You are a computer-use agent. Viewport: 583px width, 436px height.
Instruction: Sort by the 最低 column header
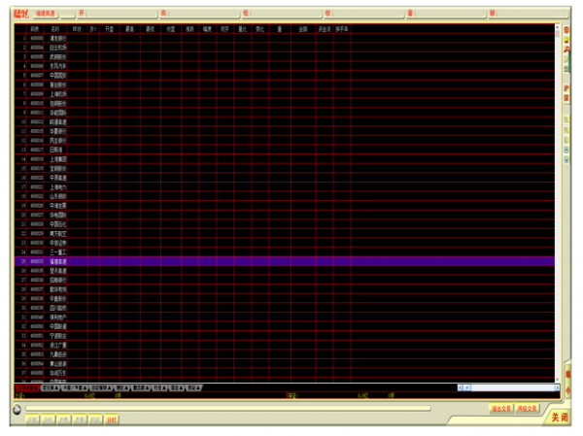click(x=151, y=29)
